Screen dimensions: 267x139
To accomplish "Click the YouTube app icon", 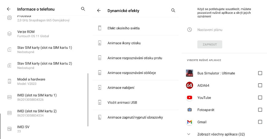I will tap(189, 98).
